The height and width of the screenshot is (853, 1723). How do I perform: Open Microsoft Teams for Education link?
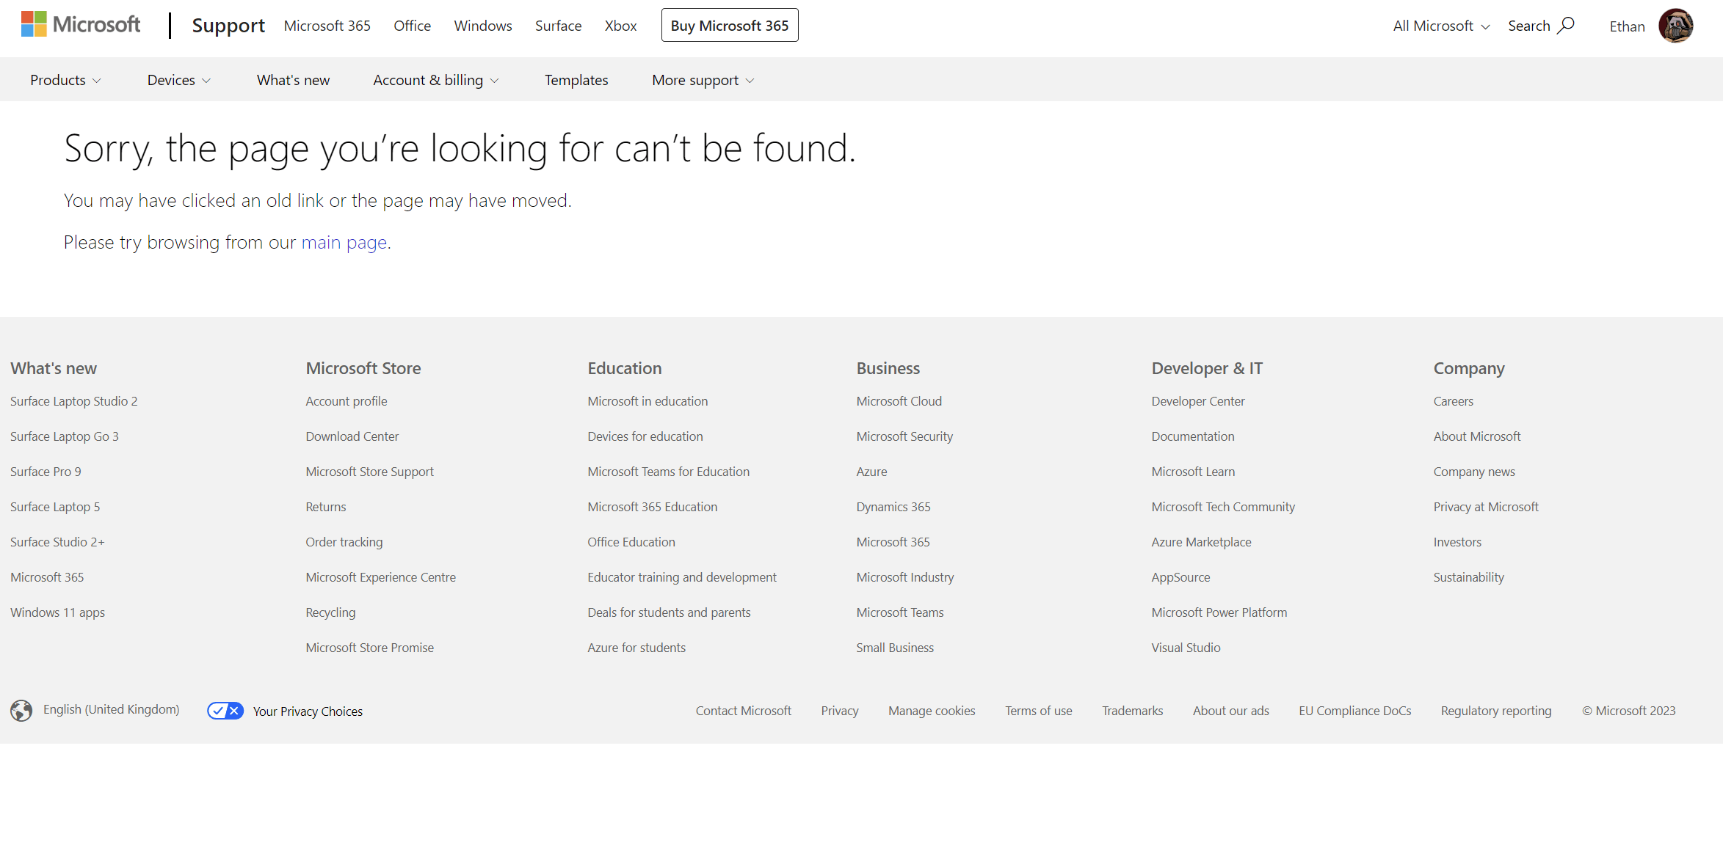[x=669, y=472]
